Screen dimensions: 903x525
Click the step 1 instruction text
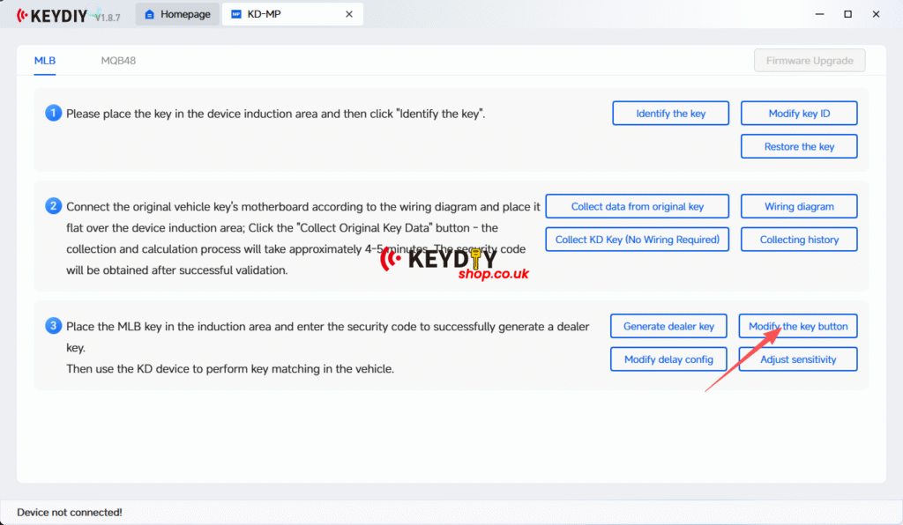(276, 114)
